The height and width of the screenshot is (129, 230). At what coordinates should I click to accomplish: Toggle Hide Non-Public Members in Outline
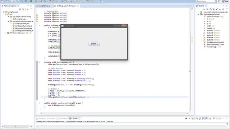pyautogui.click(x=220, y=9)
